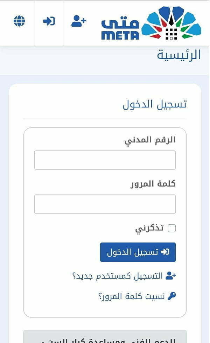
Task: Focus the كلمة المرور password field
Action: coord(105,204)
